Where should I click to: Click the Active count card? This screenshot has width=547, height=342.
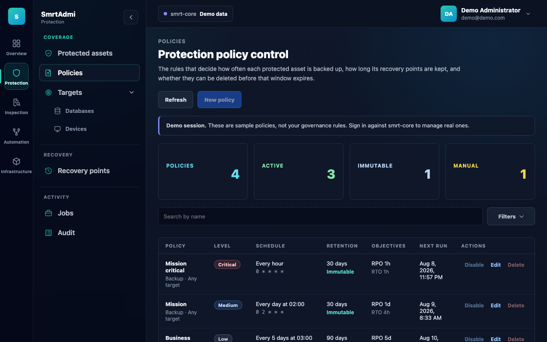pyautogui.click(x=299, y=171)
